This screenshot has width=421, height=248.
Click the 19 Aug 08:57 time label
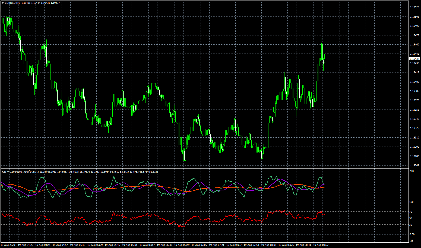point(321,245)
